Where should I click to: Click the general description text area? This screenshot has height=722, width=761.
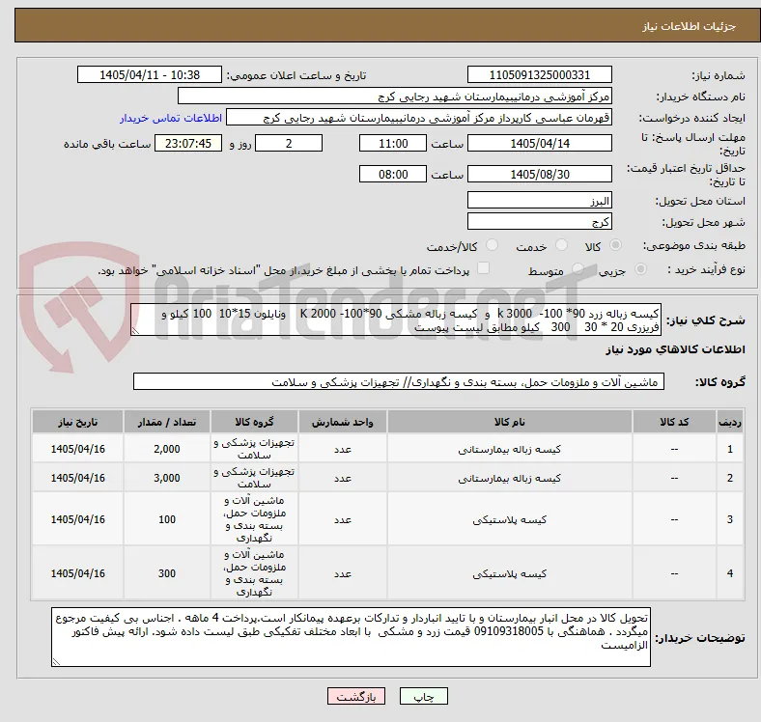click(396, 319)
